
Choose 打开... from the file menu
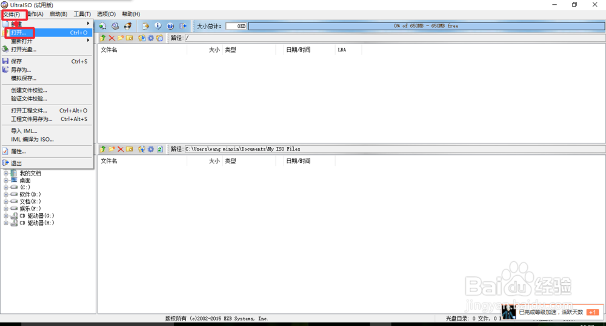pos(47,33)
